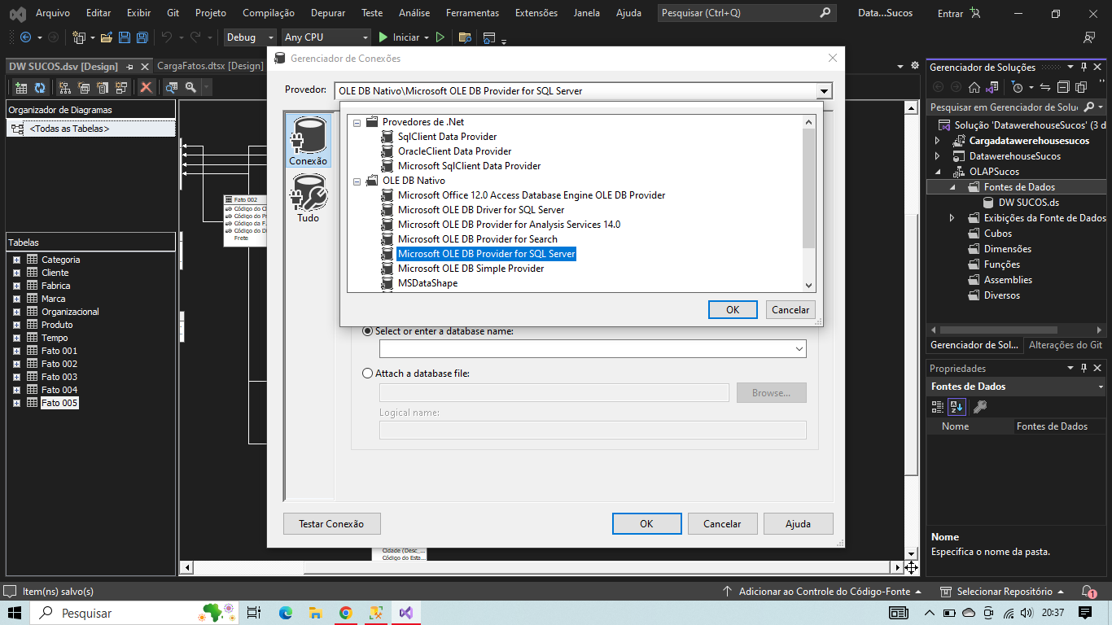Click Adicionar ao Controle do Código-Fonte
Screen dimensions: 1112x625
point(822,592)
